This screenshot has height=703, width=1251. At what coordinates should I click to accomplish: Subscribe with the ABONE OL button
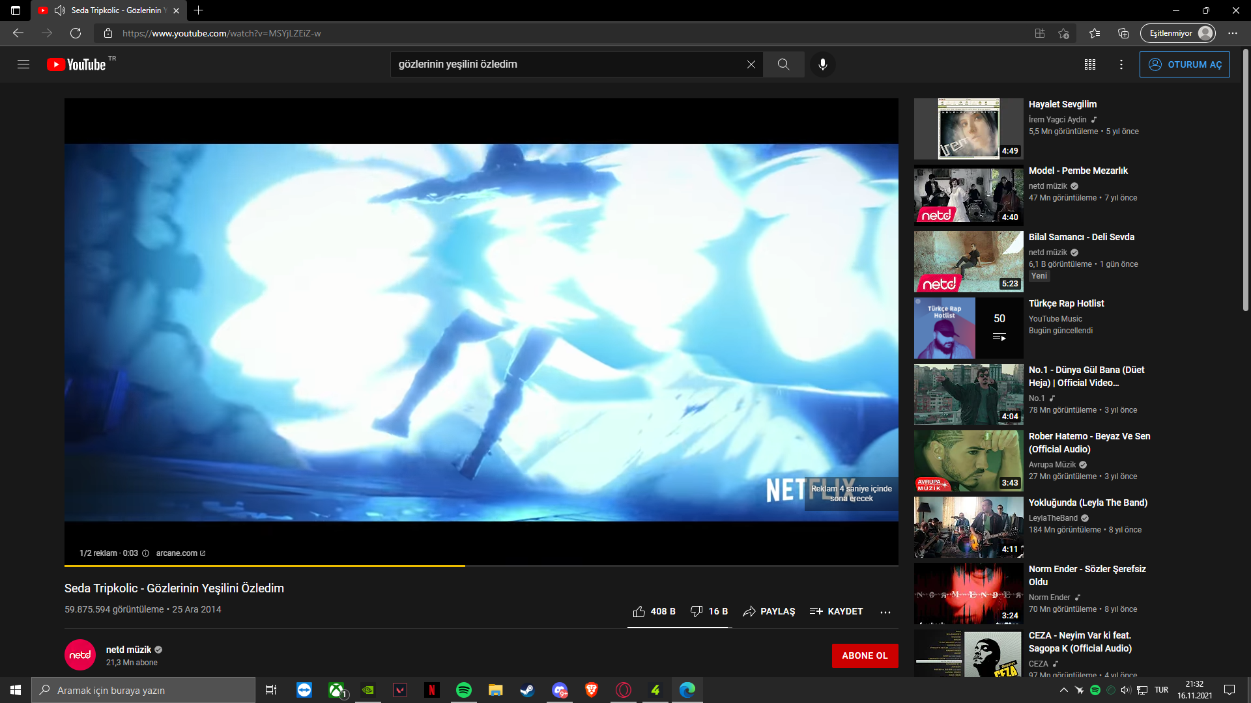click(x=864, y=655)
